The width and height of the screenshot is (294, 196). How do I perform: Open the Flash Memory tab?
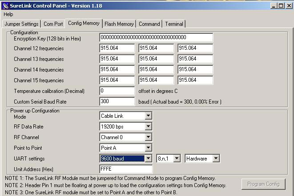(x=119, y=24)
